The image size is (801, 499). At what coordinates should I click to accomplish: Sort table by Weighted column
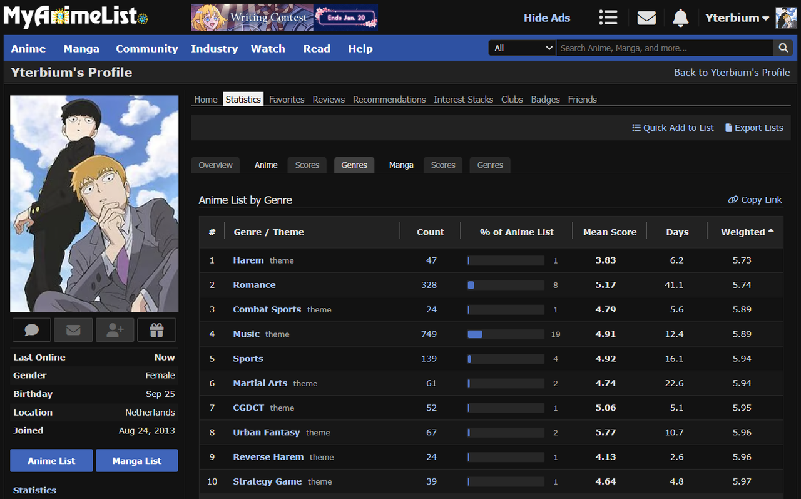point(747,232)
